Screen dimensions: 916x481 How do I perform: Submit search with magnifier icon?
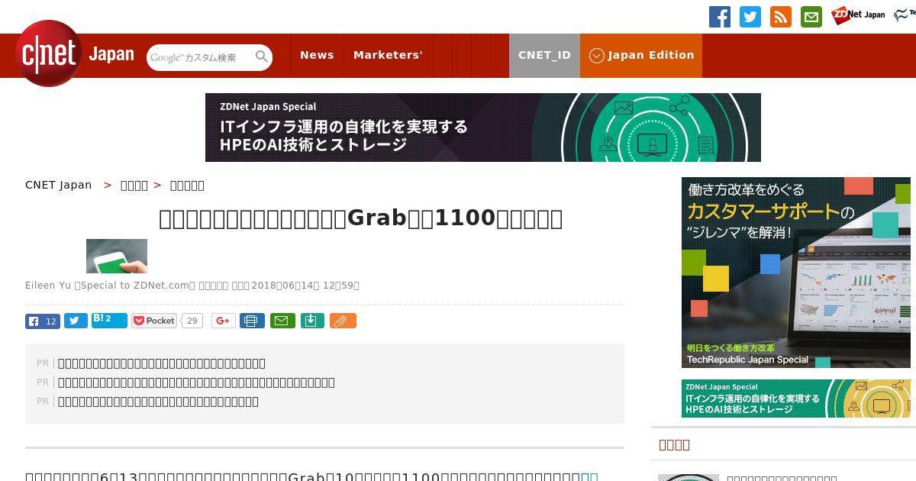262,56
